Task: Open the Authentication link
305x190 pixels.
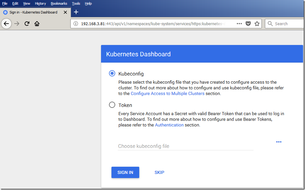Action: pyautogui.click(x=169, y=125)
